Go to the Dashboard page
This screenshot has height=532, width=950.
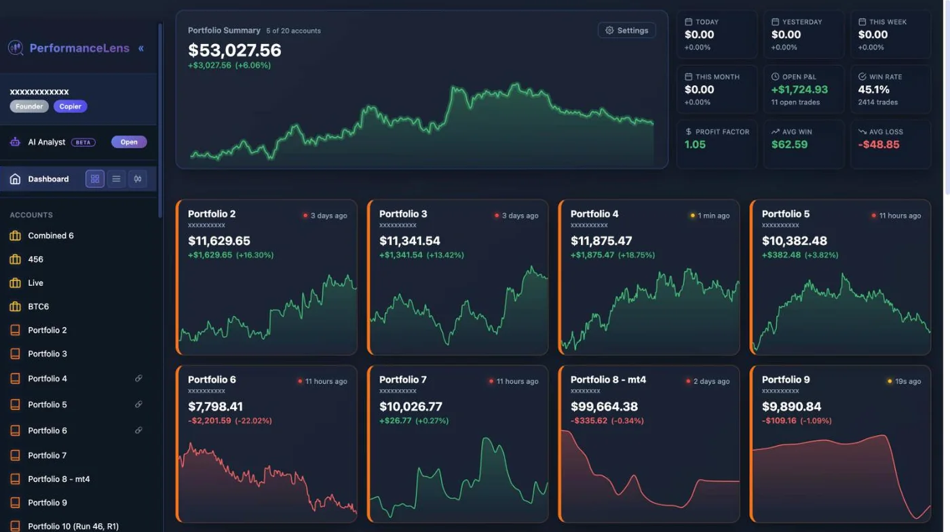click(x=48, y=179)
